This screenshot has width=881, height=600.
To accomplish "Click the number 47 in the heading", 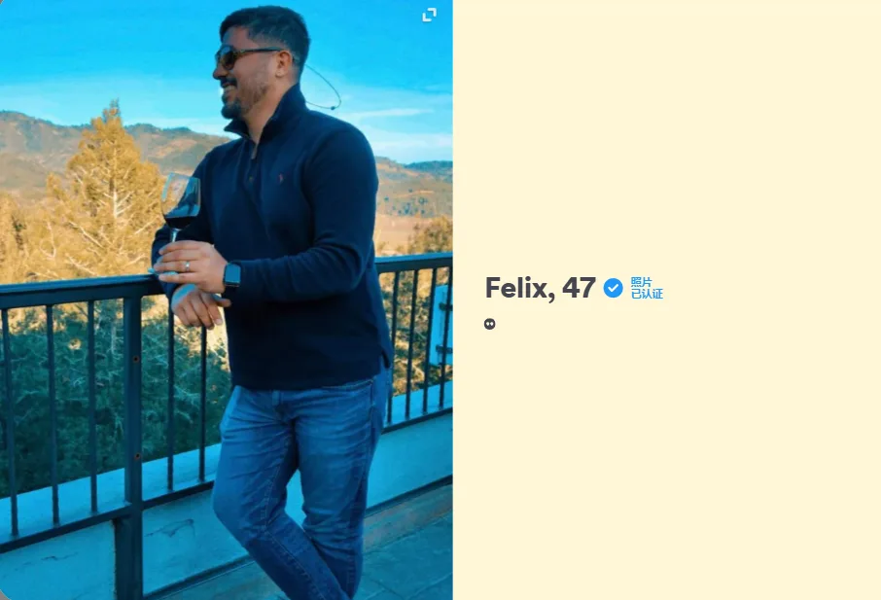I will (x=579, y=288).
